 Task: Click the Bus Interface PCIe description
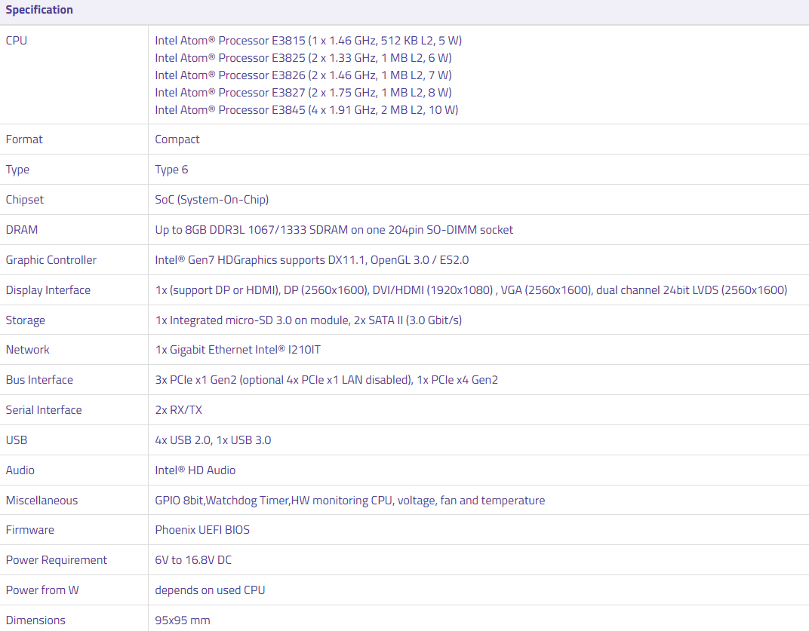pyautogui.click(x=326, y=380)
